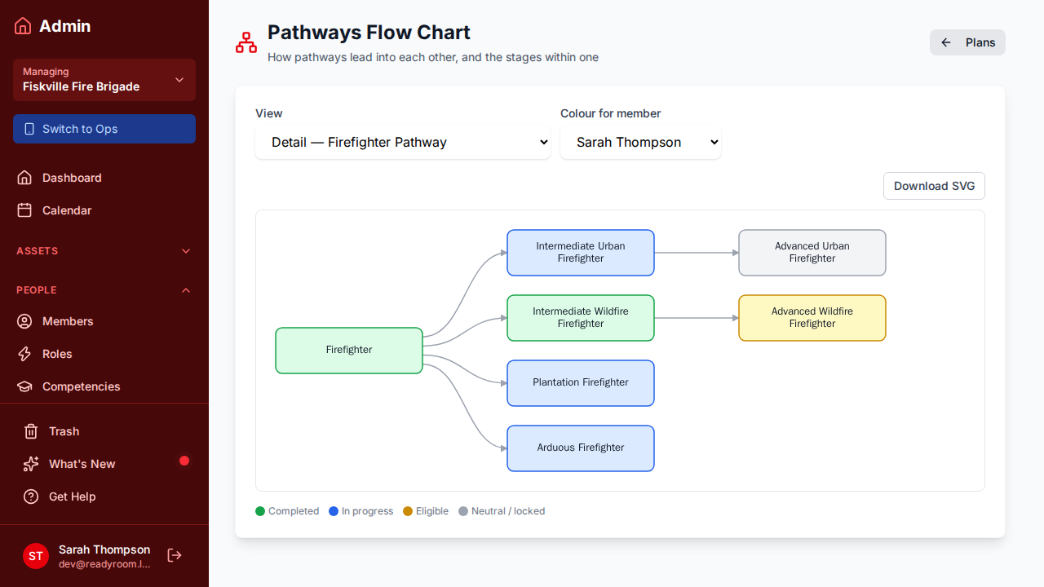This screenshot has width=1044, height=587.
Task: Open the Colour for member dropdown
Action: 640,142
